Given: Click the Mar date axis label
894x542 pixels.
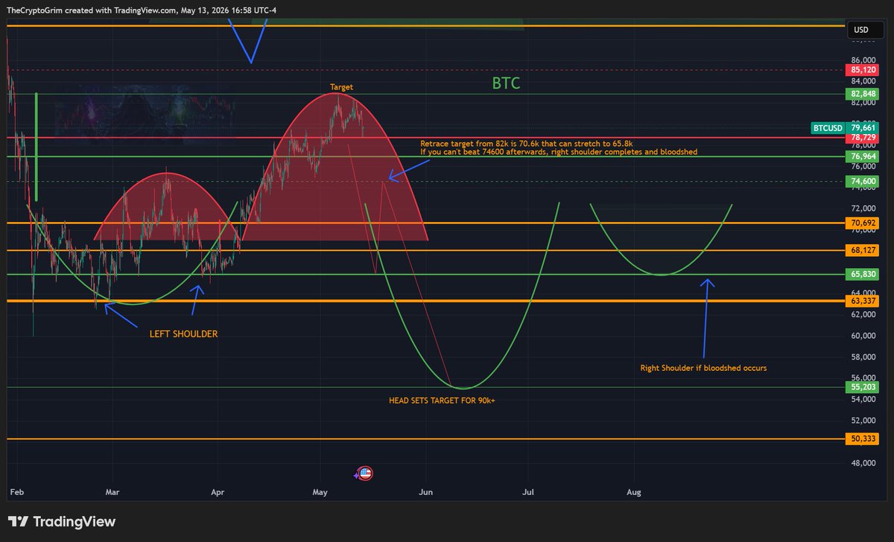Looking at the screenshot, I should (x=112, y=492).
